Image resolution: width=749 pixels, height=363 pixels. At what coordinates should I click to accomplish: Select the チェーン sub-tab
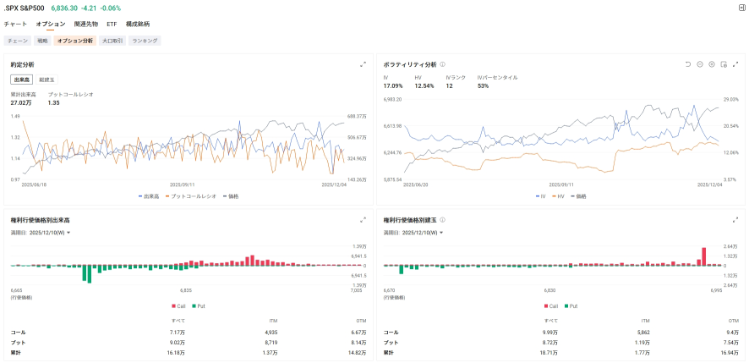18,41
